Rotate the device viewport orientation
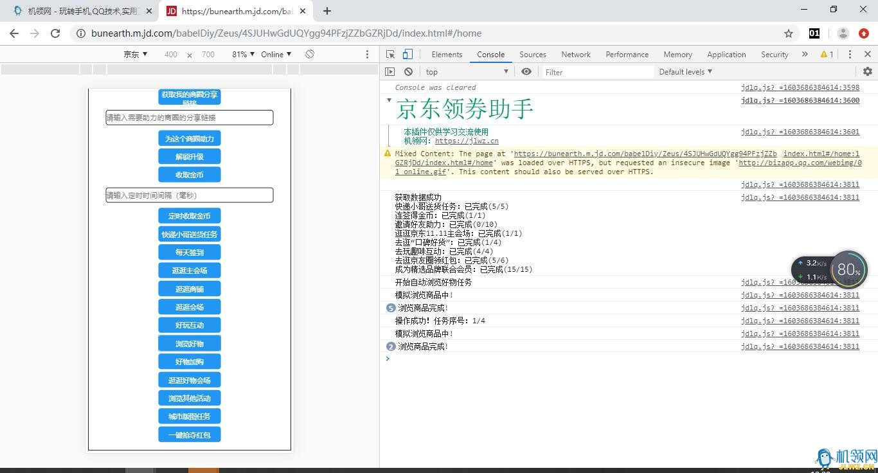 coord(310,55)
